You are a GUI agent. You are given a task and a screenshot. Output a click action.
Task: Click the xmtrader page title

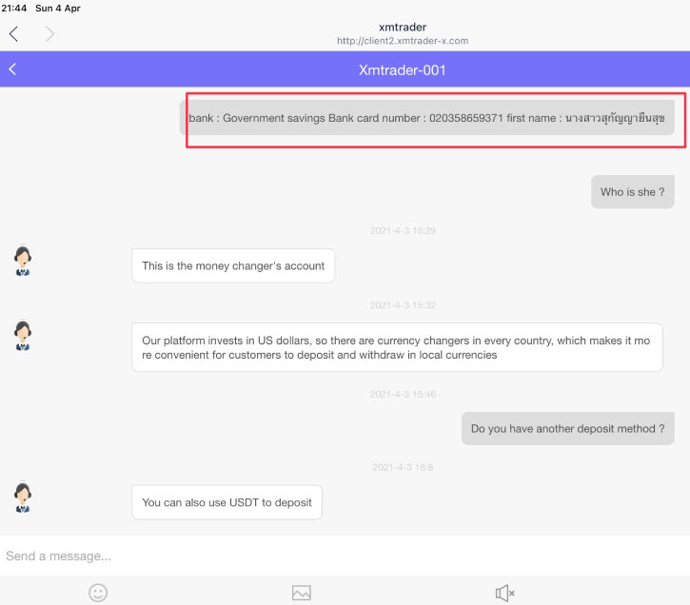[403, 28]
